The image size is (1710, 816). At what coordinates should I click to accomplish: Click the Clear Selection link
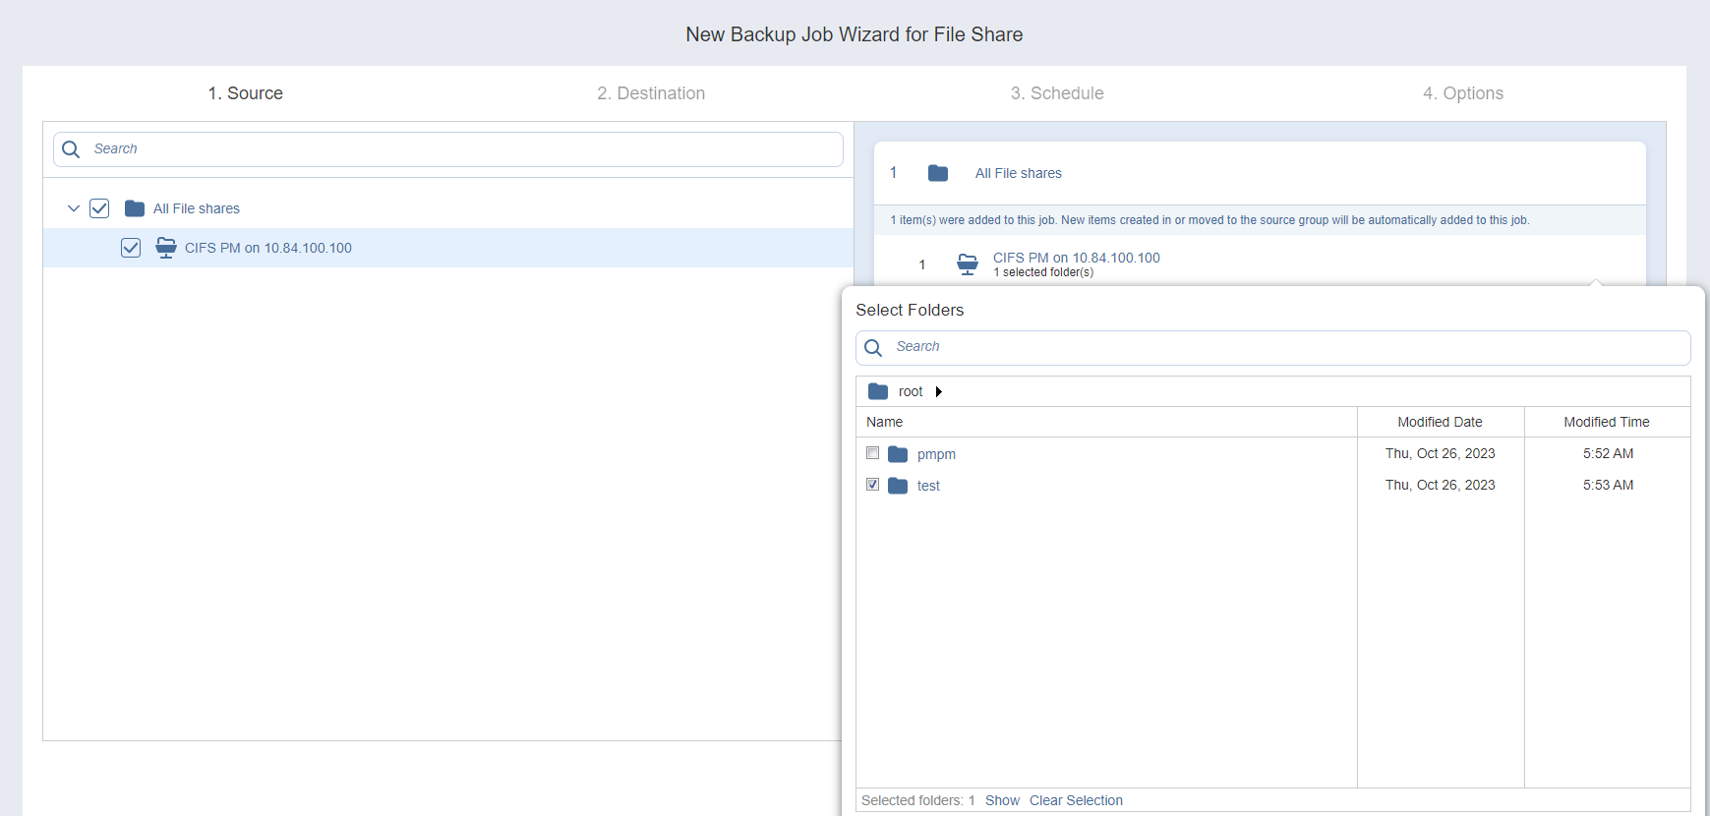click(1076, 800)
